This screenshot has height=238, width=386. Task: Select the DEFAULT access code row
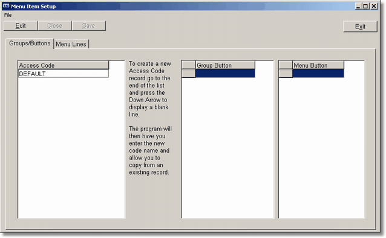[x=64, y=74]
